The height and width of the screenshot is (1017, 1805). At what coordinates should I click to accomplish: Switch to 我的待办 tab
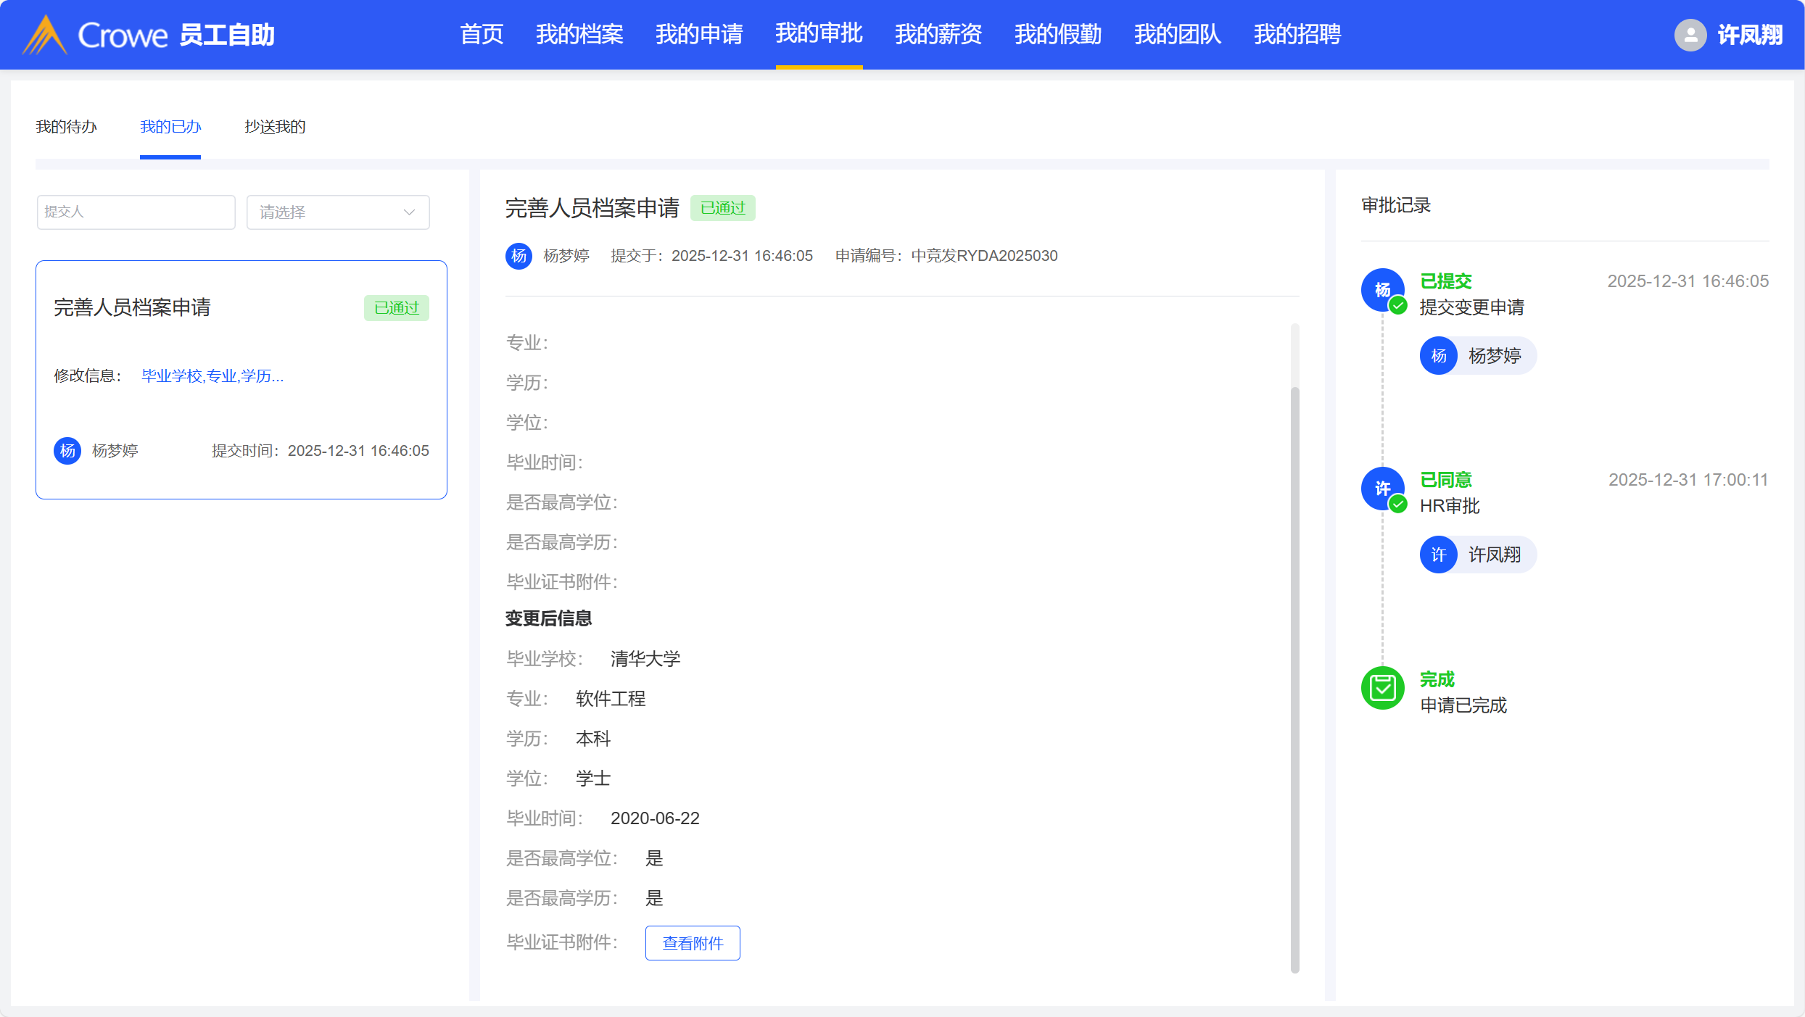click(66, 127)
